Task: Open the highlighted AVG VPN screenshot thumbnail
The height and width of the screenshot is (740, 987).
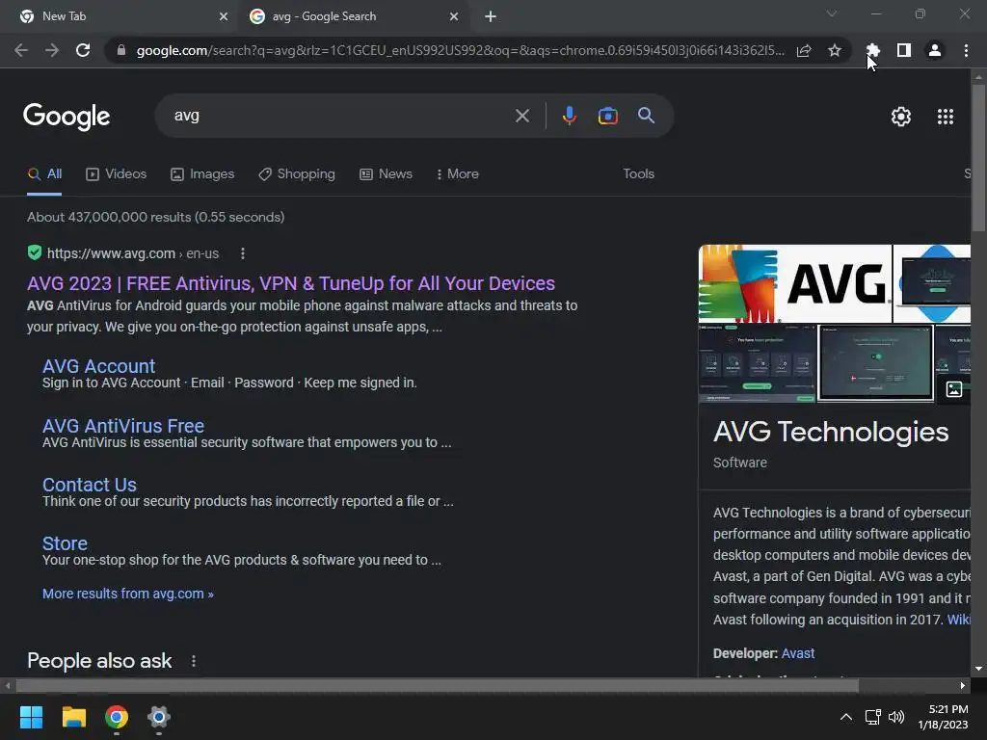Action: tap(875, 363)
